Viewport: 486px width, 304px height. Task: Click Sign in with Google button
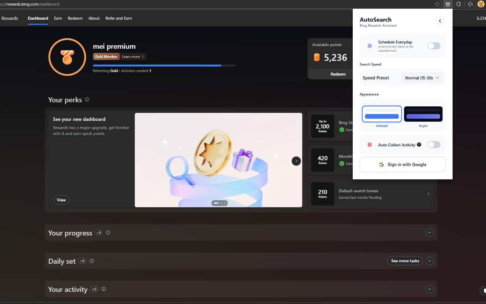click(402, 165)
